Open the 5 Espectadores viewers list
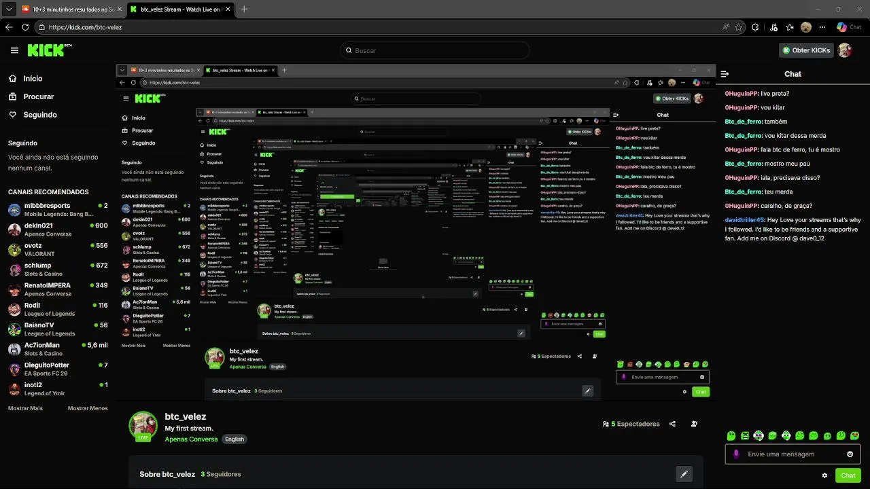The width and height of the screenshot is (870, 489). (631, 424)
